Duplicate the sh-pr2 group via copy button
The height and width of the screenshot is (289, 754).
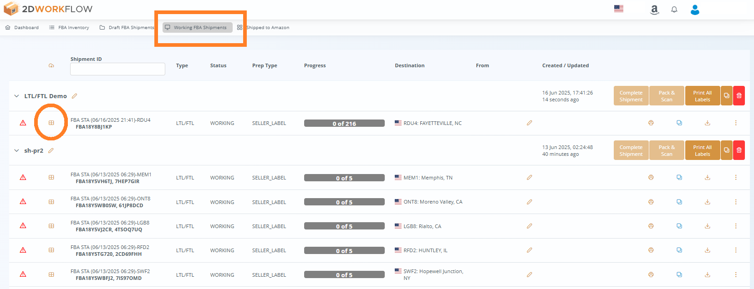click(727, 150)
